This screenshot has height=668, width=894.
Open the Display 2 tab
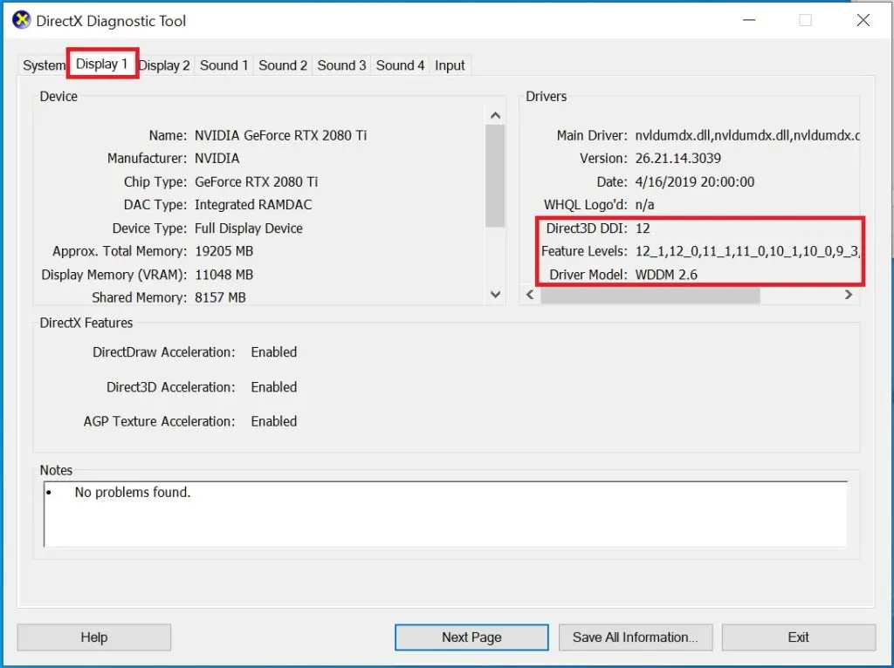[x=164, y=65]
